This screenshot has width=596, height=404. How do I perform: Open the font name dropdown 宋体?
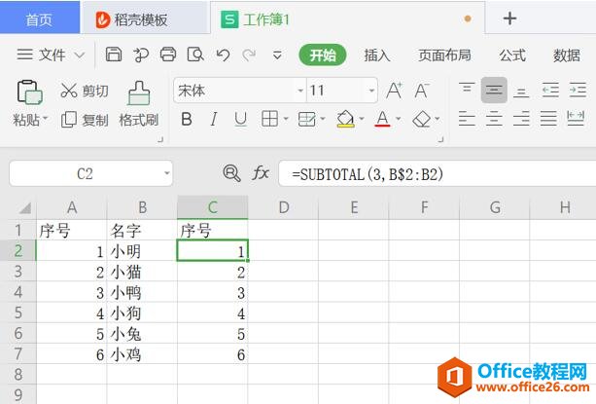tap(300, 91)
